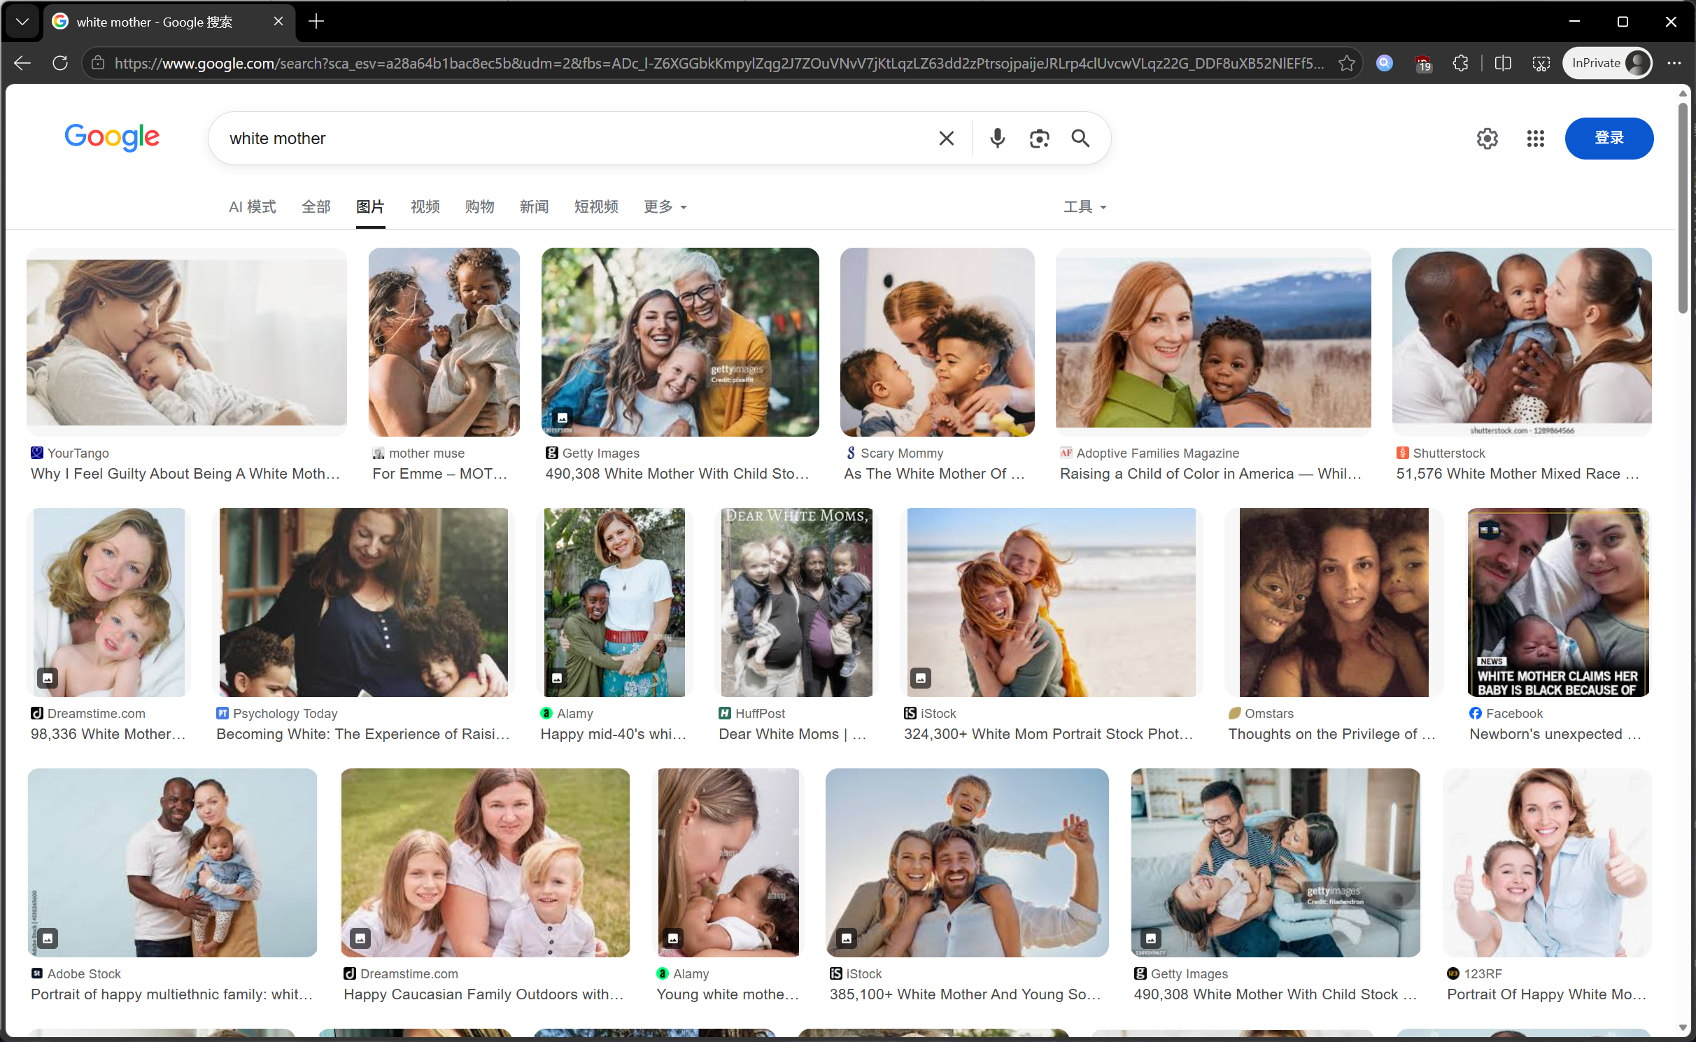The image size is (1696, 1042).
Task: Open YourTango mother and baby thumbnail
Action: (187, 342)
